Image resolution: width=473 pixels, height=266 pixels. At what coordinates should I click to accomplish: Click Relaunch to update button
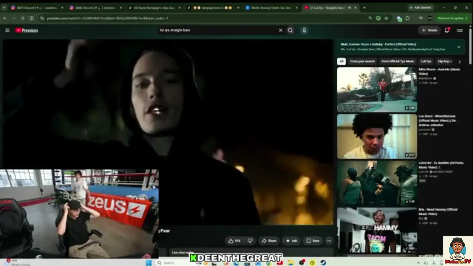[450, 18]
